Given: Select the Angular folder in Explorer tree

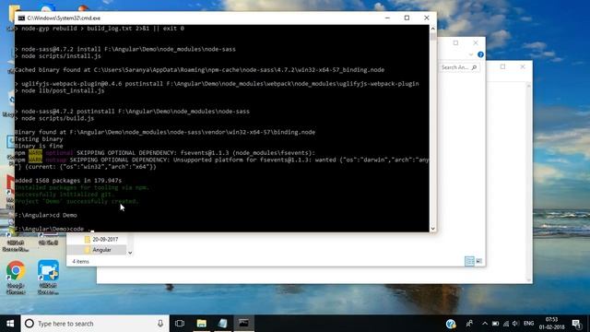Looking at the screenshot, I should tap(101, 250).
